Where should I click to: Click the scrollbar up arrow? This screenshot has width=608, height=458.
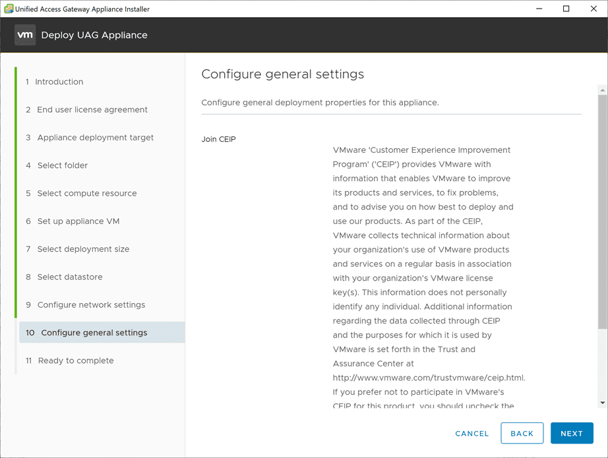[x=603, y=89]
